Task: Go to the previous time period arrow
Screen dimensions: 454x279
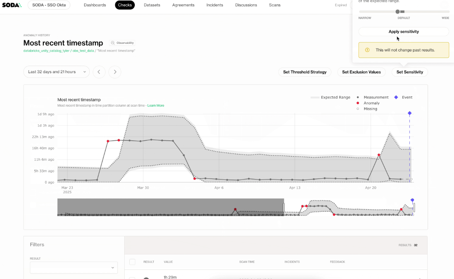Action: pos(99,72)
